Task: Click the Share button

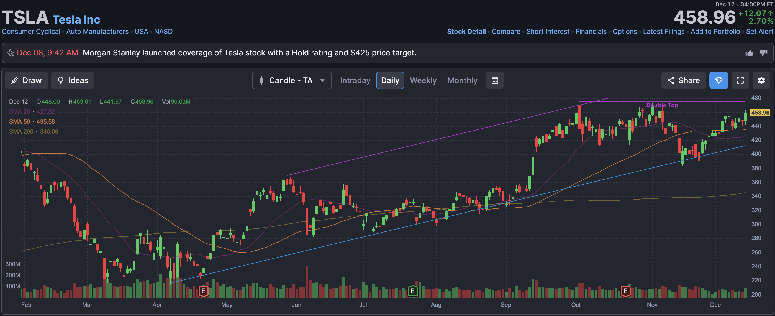Action: pyautogui.click(x=683, y=80)
